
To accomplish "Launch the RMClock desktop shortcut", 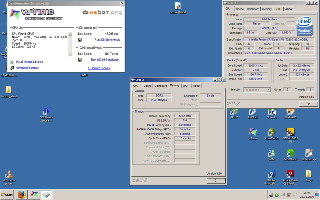I will [x=253, y=113].
